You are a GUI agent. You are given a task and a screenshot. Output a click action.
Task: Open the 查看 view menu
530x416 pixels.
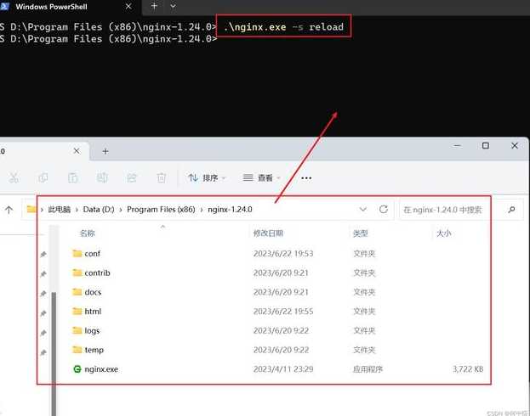click(x=262, y=177)
